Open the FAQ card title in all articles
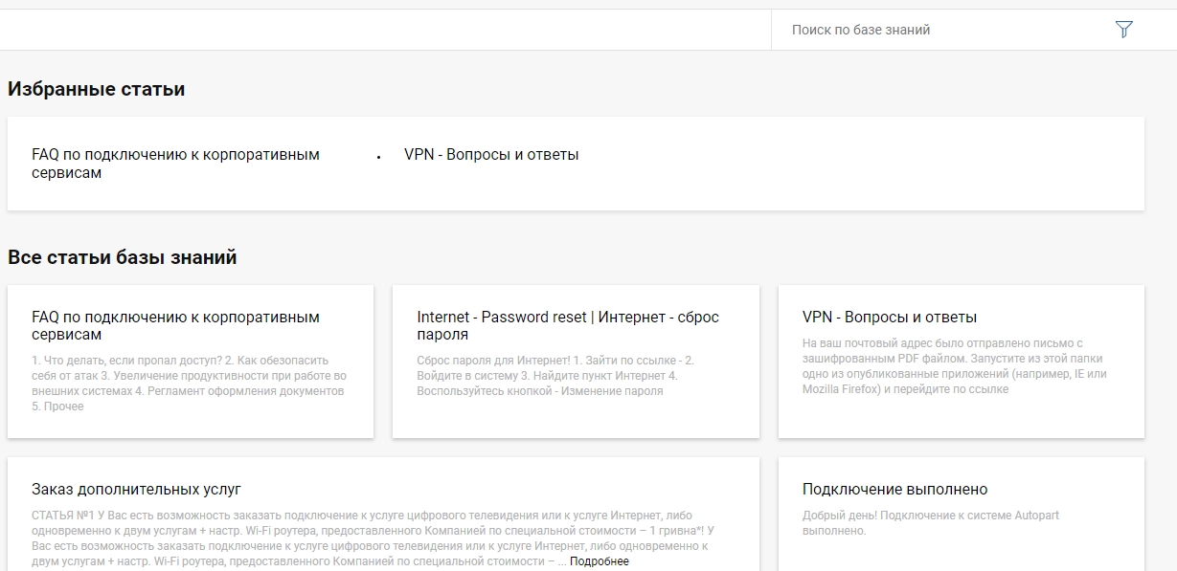The image size is (1177, 571). [x=176, y=326]
